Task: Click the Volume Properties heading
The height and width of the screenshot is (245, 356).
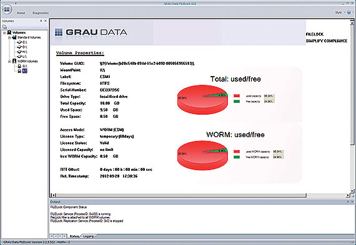Action: (x=80, y=53)
